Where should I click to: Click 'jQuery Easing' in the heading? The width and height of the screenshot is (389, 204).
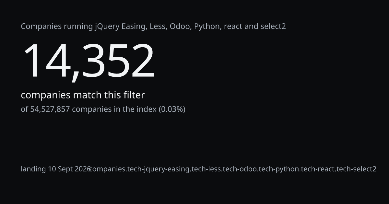coord(120,27)
